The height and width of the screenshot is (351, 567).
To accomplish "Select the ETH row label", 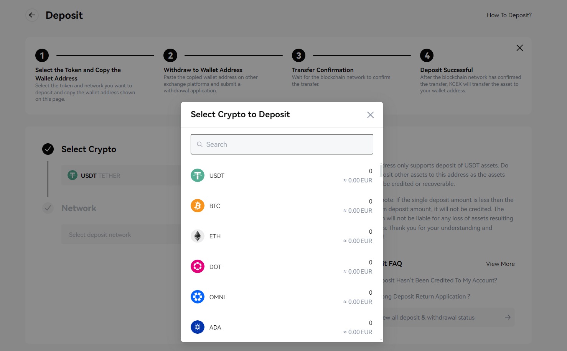I will (215, 236).
